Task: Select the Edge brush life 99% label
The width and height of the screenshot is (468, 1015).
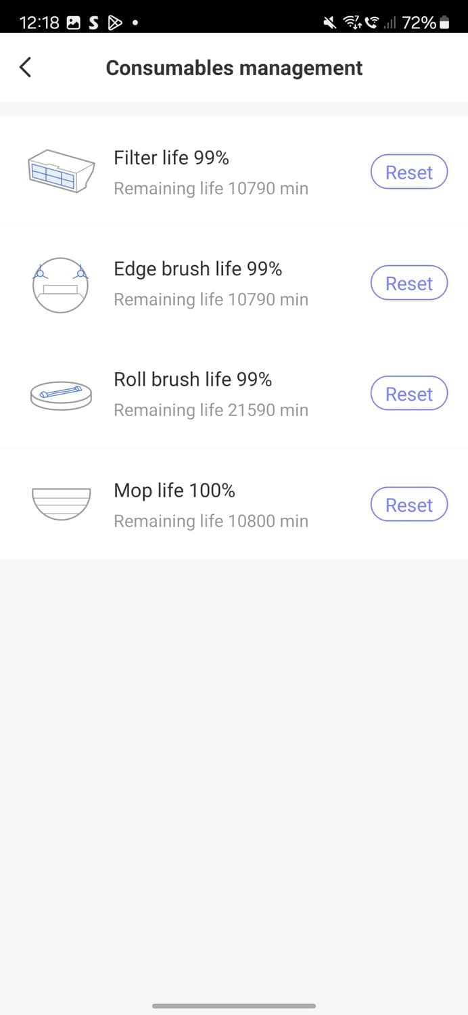Action: 197,269
